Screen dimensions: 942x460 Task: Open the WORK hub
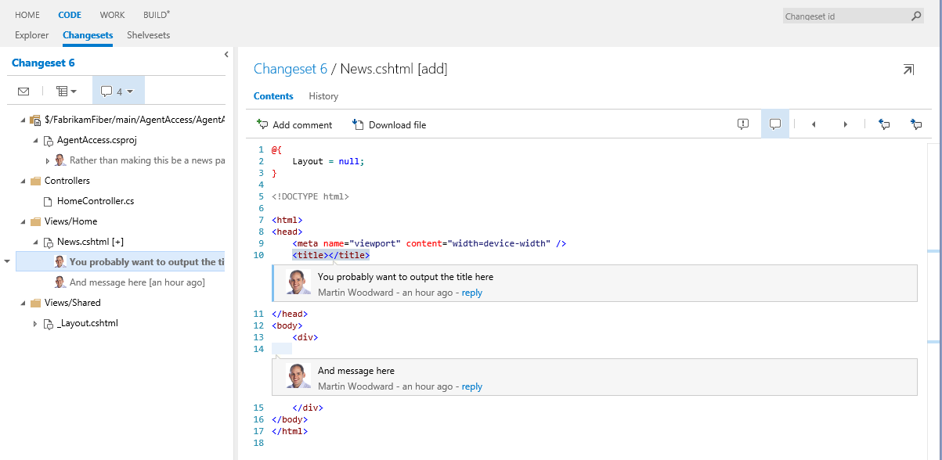(x=112, y=15)
